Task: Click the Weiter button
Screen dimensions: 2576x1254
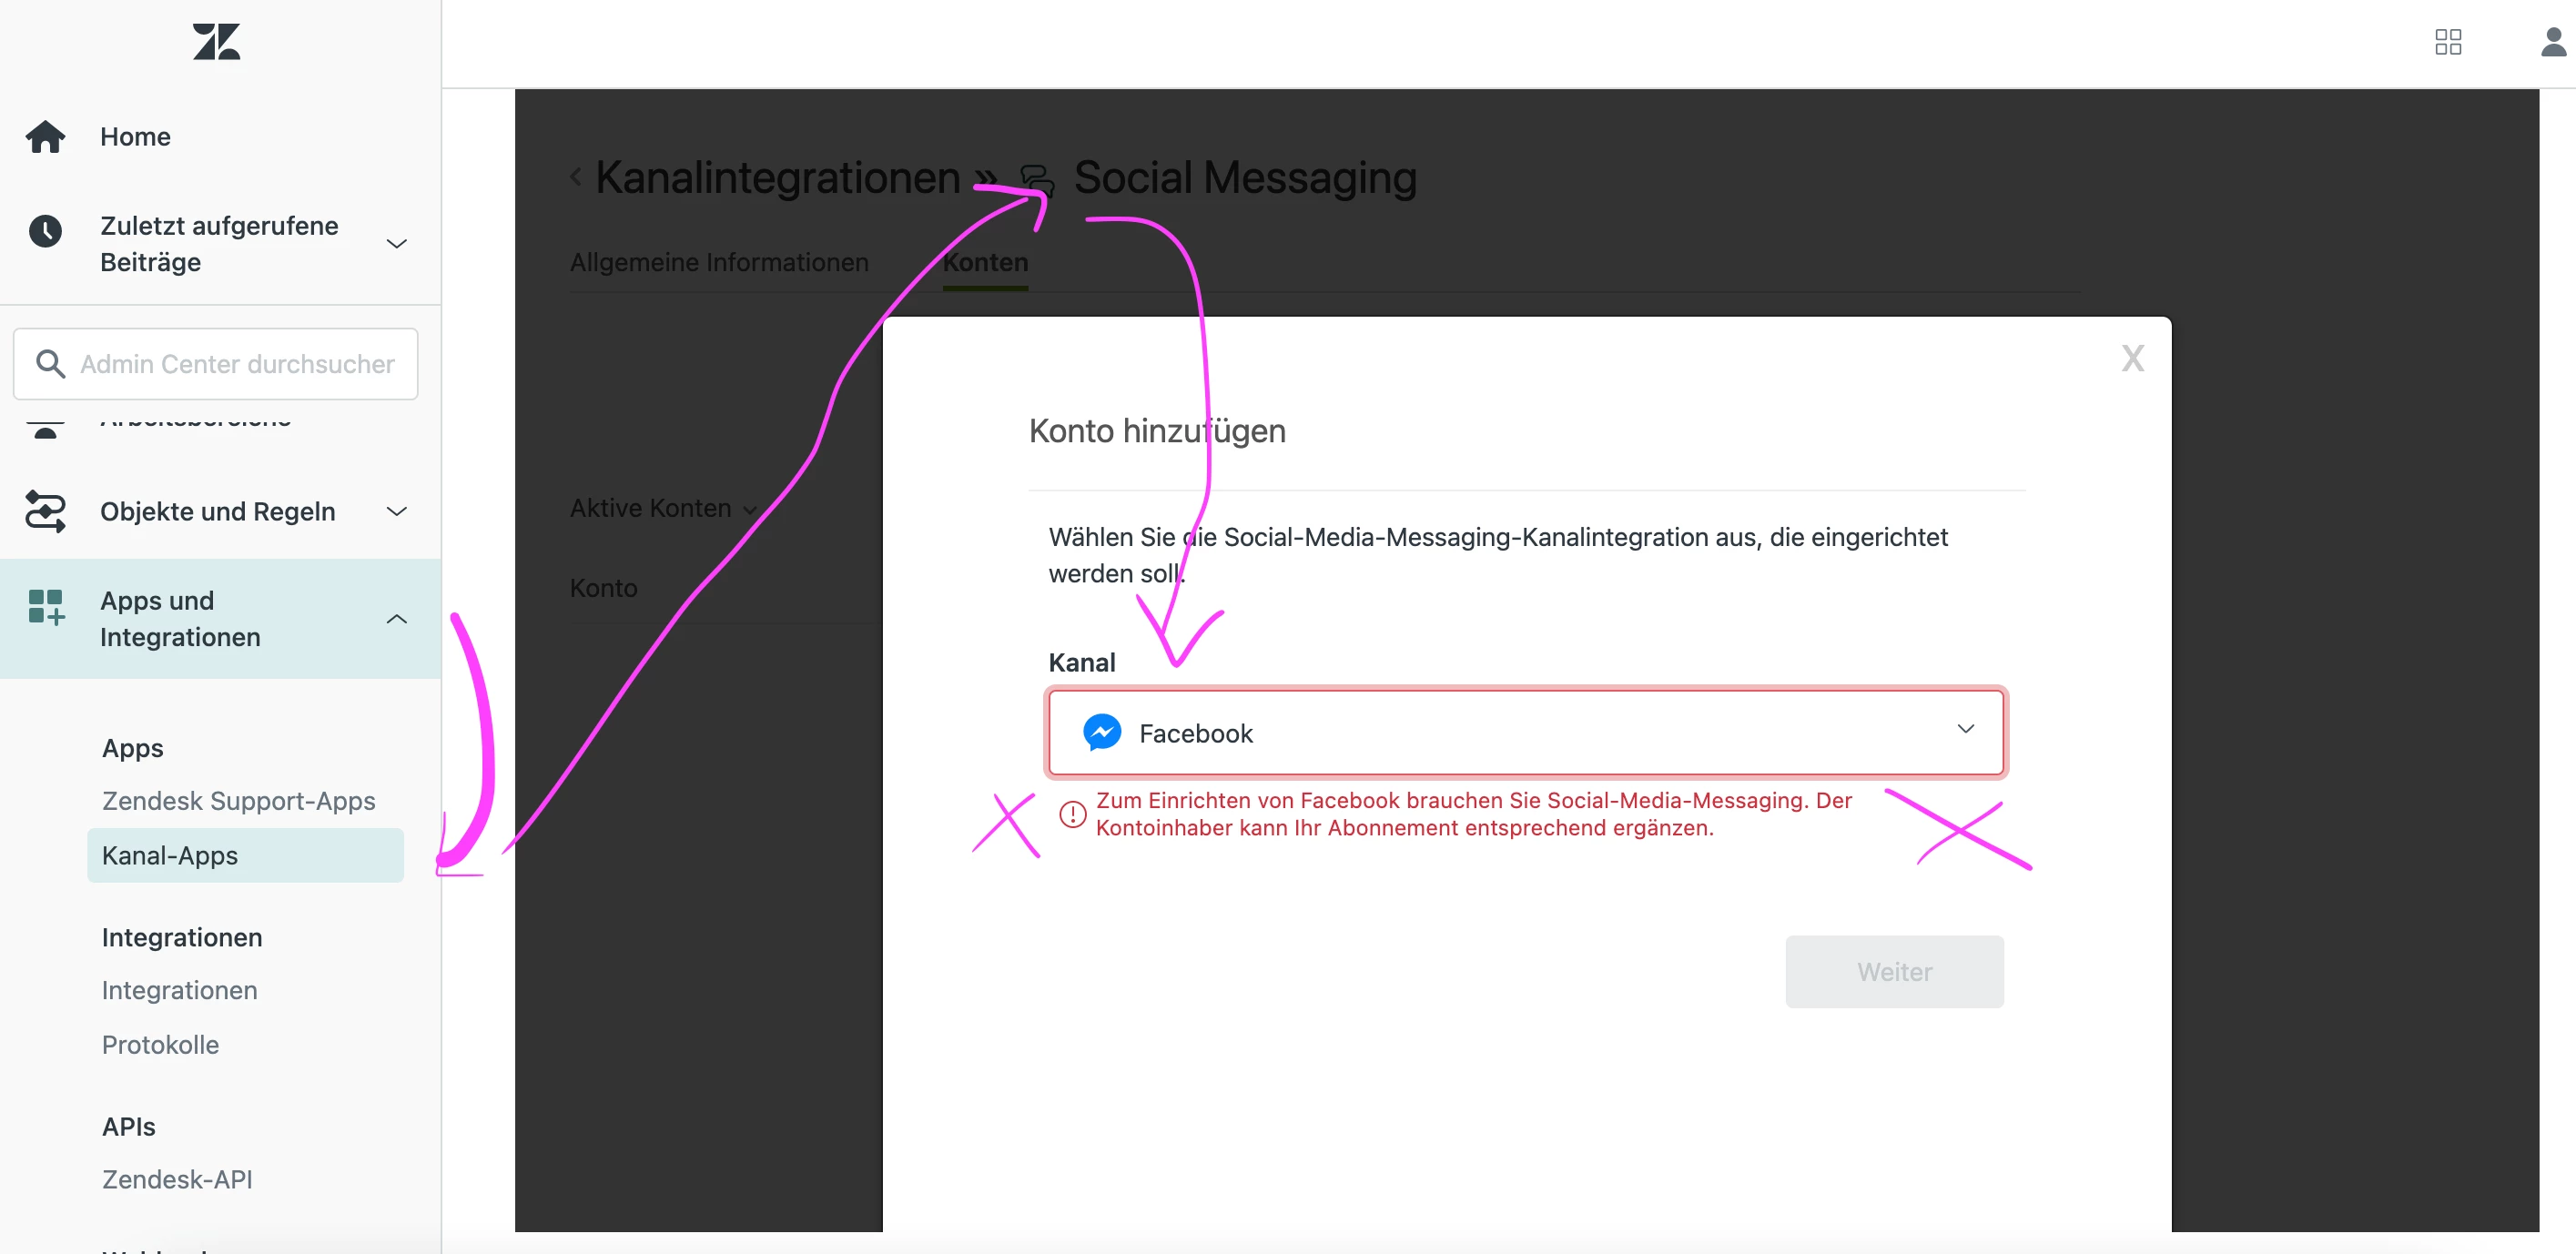Action: (1893, 971)
